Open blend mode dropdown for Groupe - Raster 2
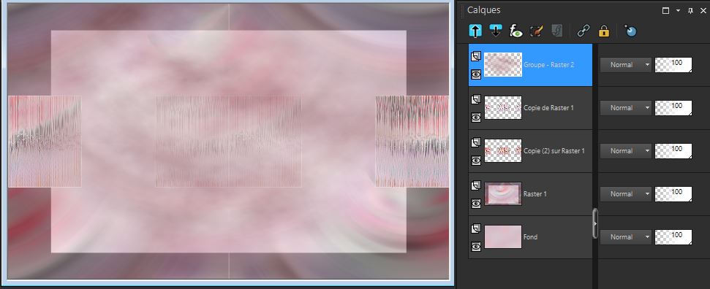The image size is (710, 289). coord(625,65)
